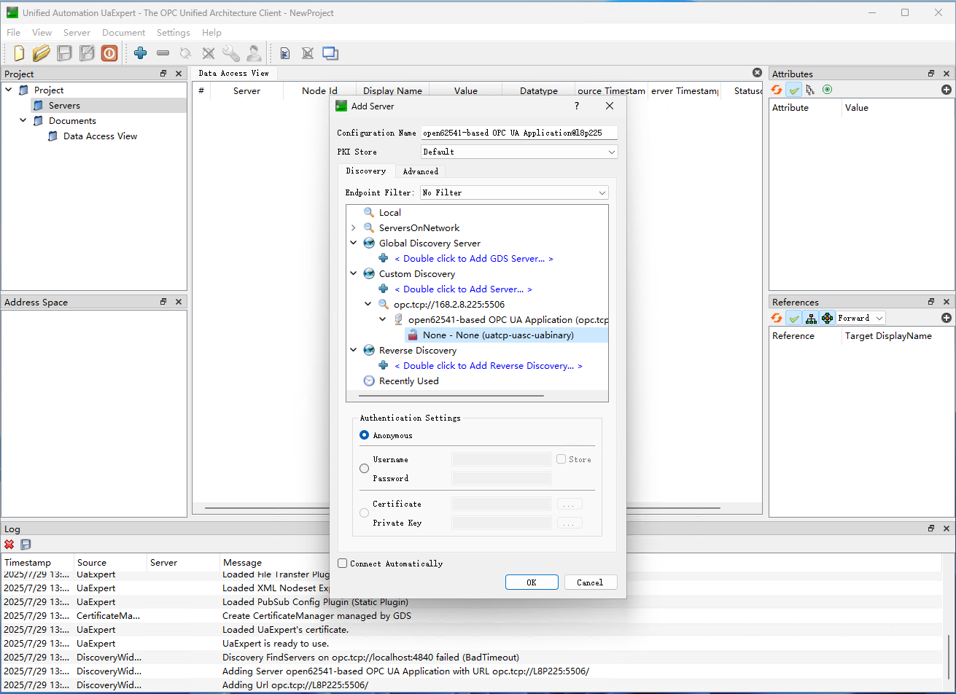Collapse the Reverse Discovery node
Screen dimensions: 956x694
click(x=354, y=351)
